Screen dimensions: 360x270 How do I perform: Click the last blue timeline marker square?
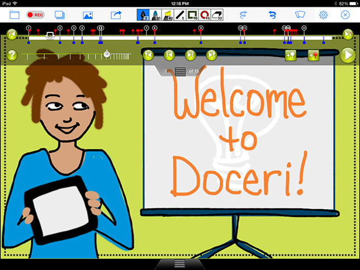pyautogui.click(x=324, y=42)
